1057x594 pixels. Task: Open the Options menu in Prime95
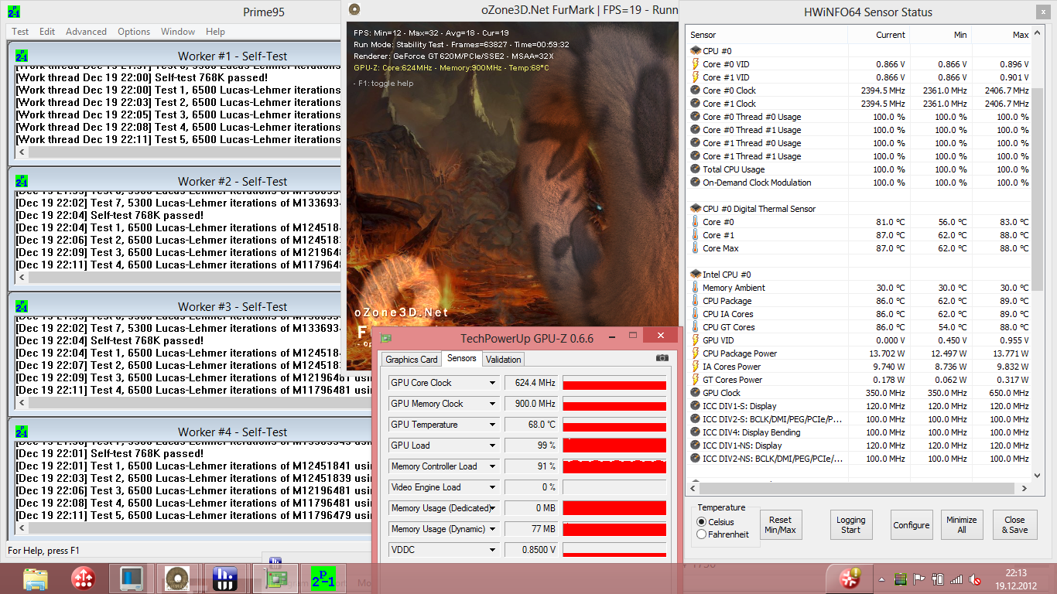pos(134,32)
